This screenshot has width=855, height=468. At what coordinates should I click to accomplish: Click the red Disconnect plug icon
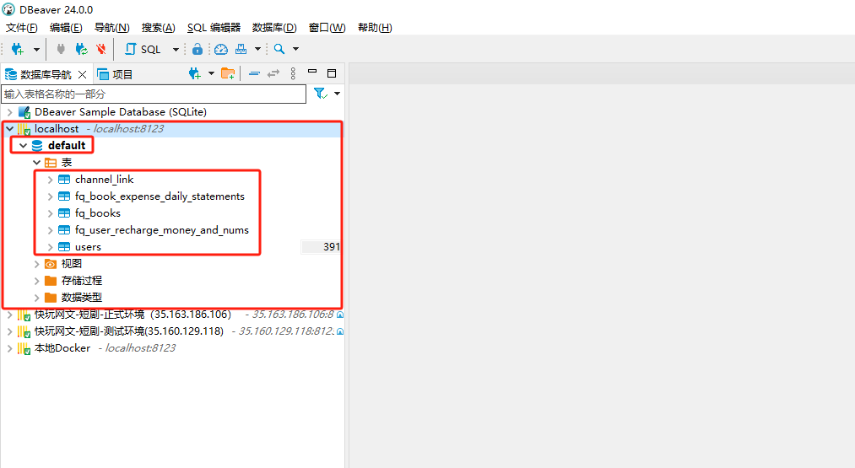[x=101, y=49]
